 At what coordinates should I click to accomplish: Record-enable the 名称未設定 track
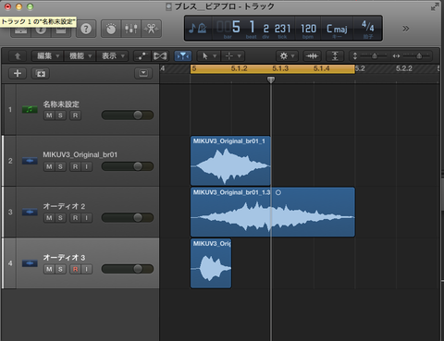pos(75,116)
